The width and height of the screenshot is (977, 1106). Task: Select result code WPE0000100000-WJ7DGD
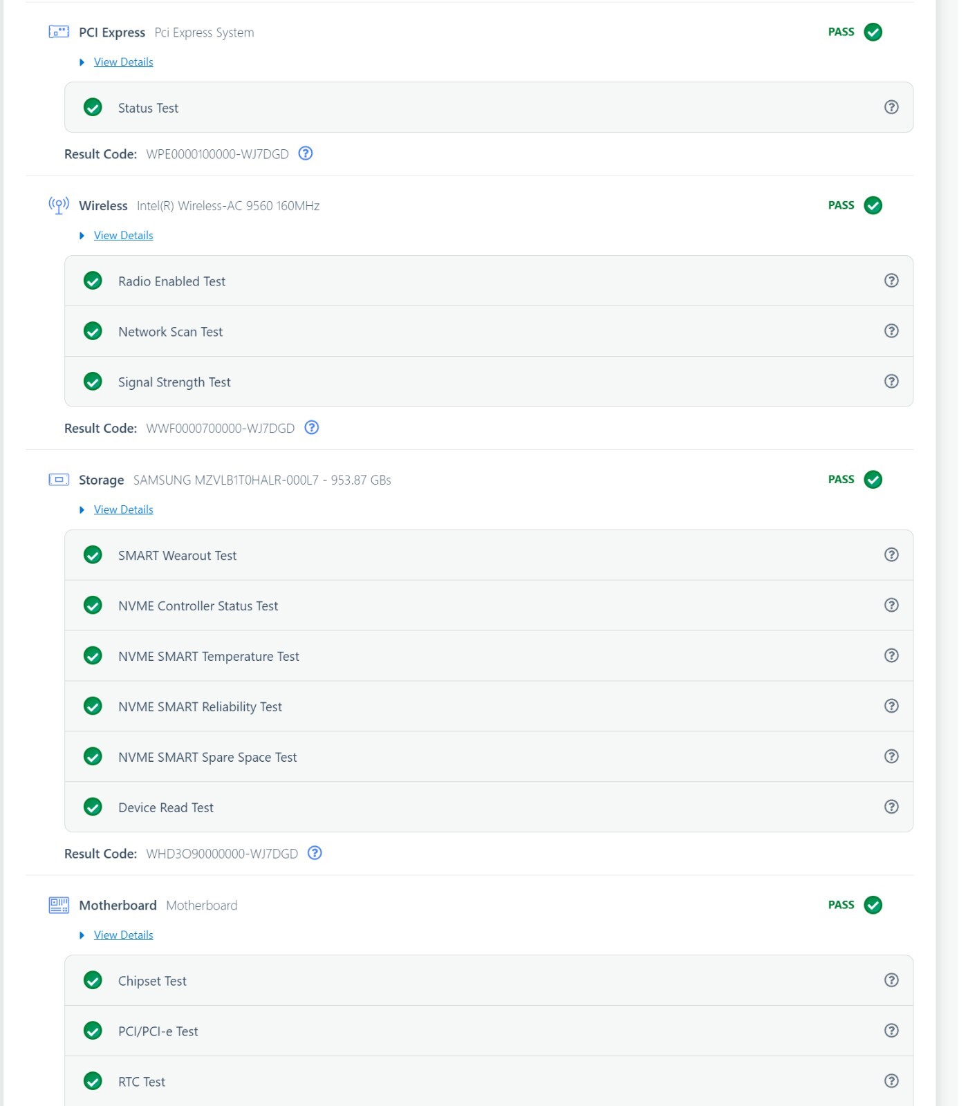pos(218,154)
